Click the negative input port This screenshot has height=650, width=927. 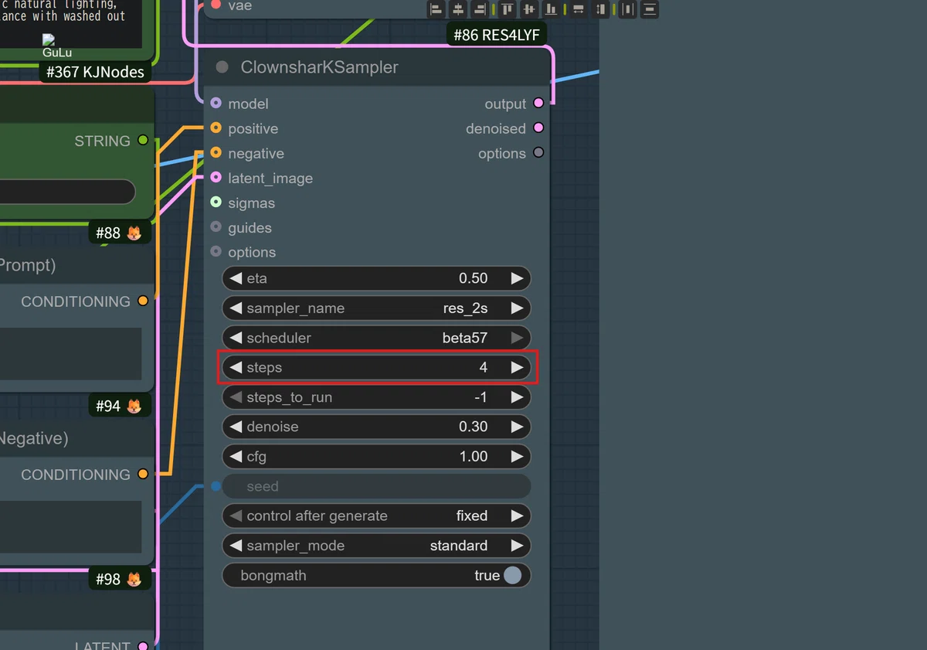coord(216,153)
